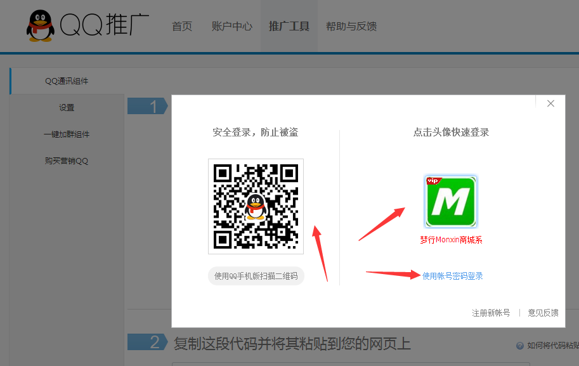The width and height of the screenshot is (579, 366).
Task: Click the QQ推广 title text
Action: coord(105,25)
